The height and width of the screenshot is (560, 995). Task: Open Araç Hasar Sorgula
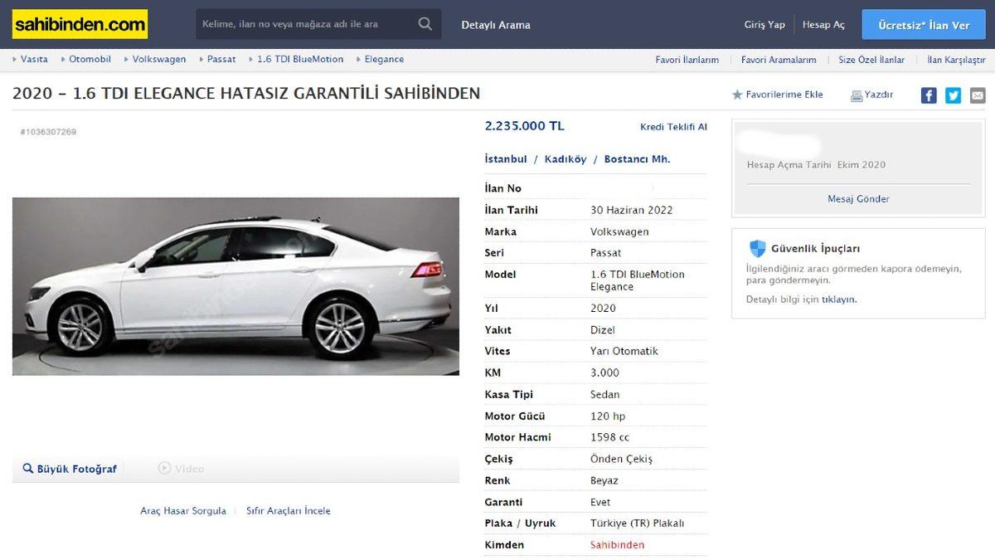182,510
